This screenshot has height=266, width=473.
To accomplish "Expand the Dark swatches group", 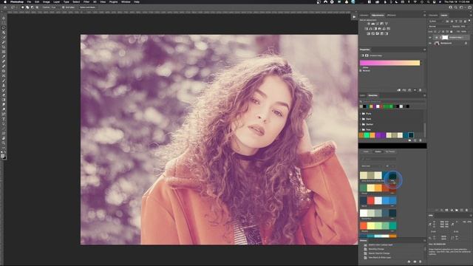I will click(x=360, y=119).
